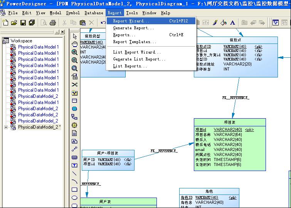Image resolution: width=291 pixels, height=208 pixels.
Task: Select the Note tool in palette
Action: (x=75, y=141)
